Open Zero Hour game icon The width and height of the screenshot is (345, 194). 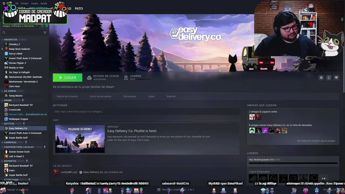6,86
